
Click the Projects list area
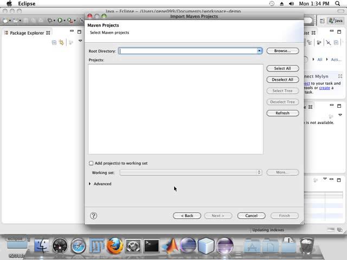click(176, 109)
